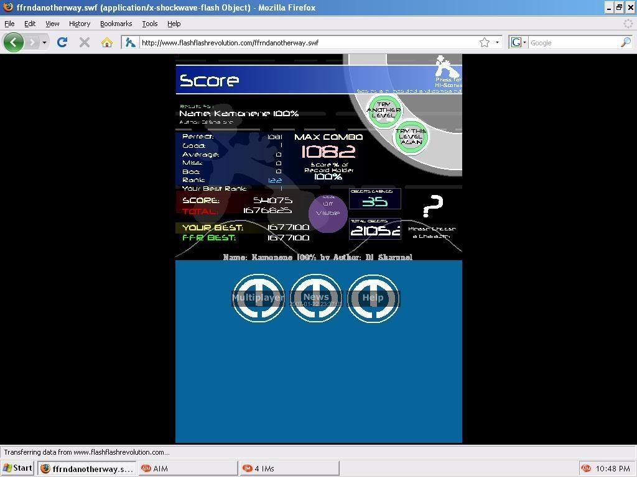
Task: Click the search magnifier icon
Action: pos(625,42)
